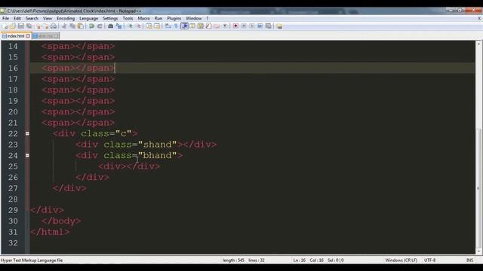The width and height of the screenshot is (483, 271).
Task: Click the Folder as Workspace icon
Action: coord(217,26)
